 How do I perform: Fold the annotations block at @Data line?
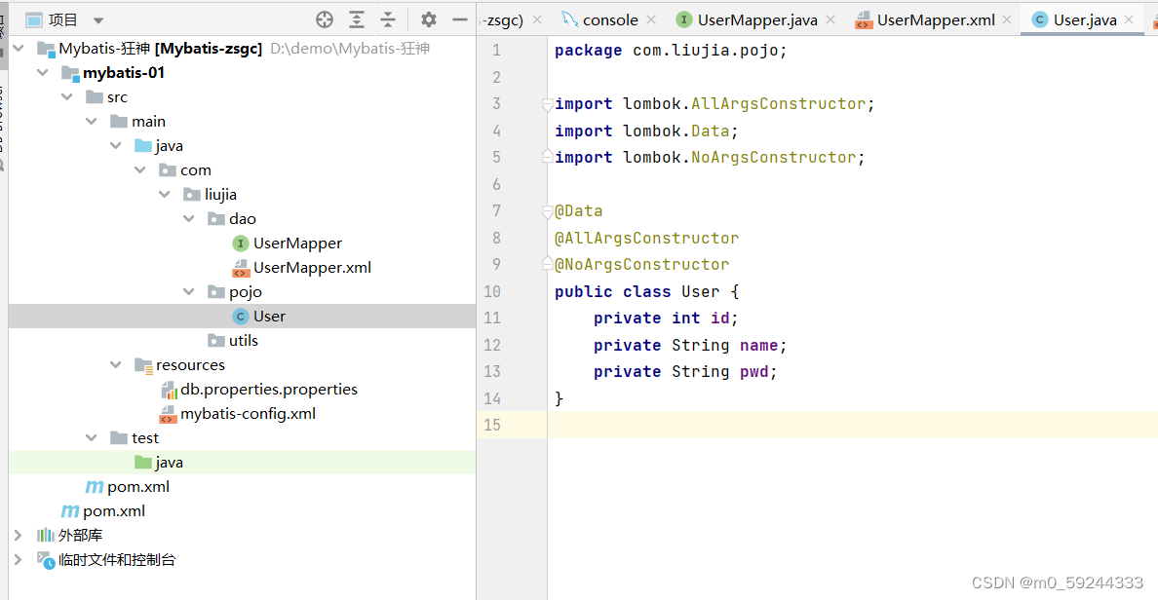(x=547, y=211)
